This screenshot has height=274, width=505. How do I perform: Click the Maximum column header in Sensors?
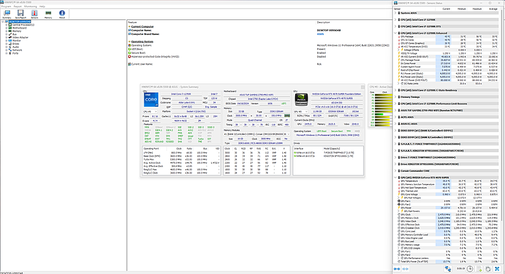coord(476,8)
